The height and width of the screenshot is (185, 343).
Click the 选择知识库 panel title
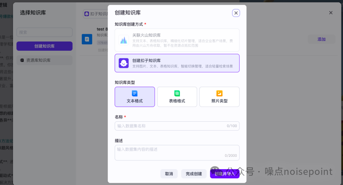coord(33,13)
